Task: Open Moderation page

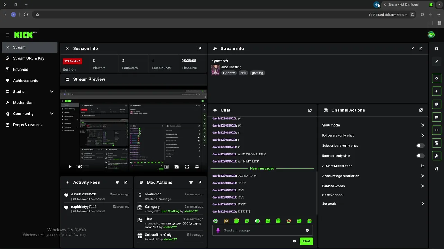Action: pos(29,103)
